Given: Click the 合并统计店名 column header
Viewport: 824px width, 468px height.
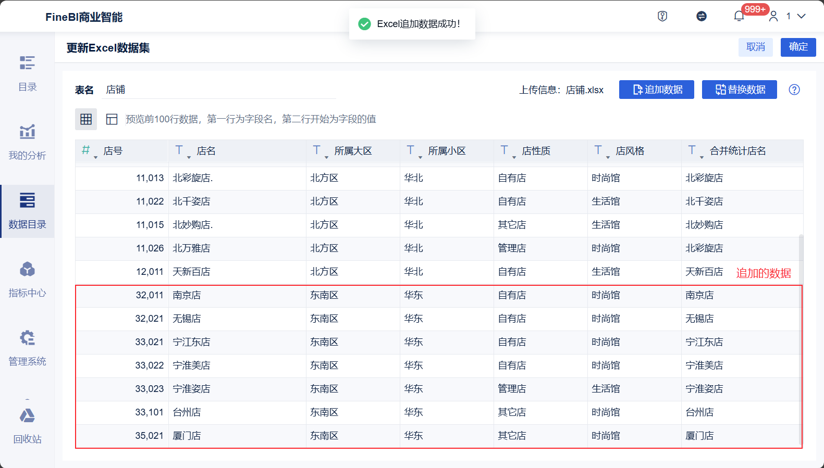Looking at the screenshot, I should coord(742,151).
